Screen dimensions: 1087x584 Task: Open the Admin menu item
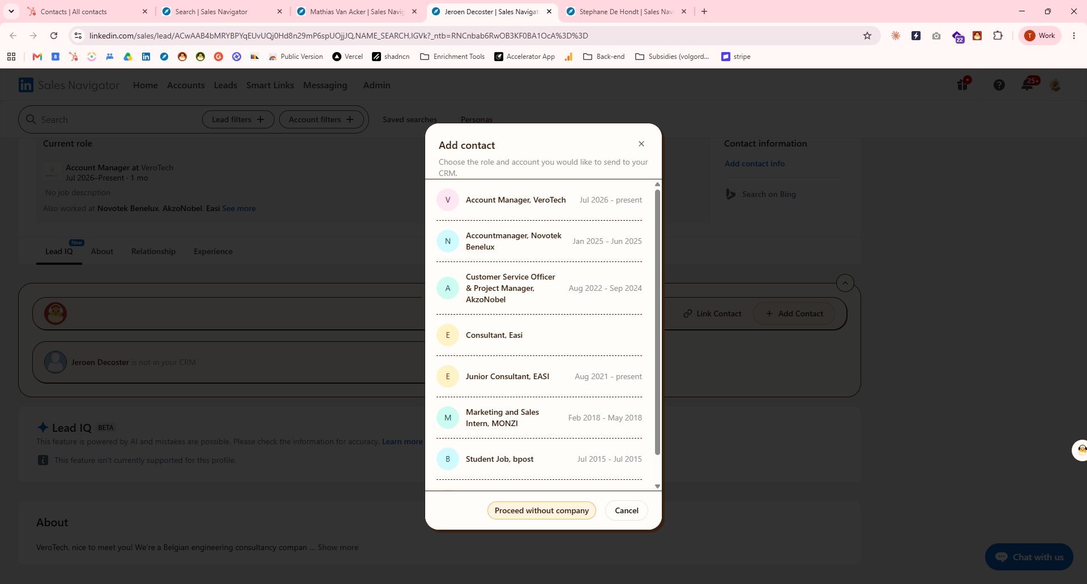click(376, 85)
